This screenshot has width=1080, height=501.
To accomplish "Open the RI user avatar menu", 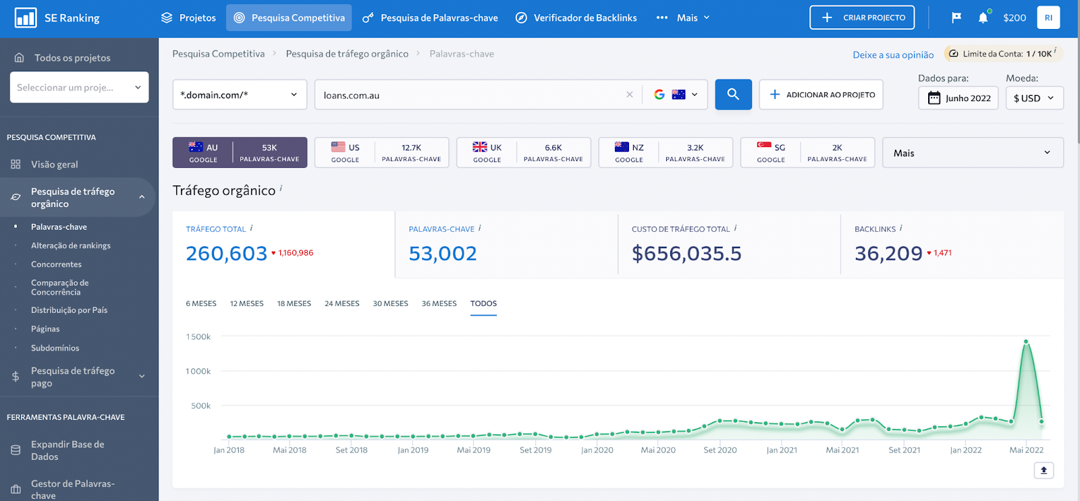I will tap(1048, 18).
